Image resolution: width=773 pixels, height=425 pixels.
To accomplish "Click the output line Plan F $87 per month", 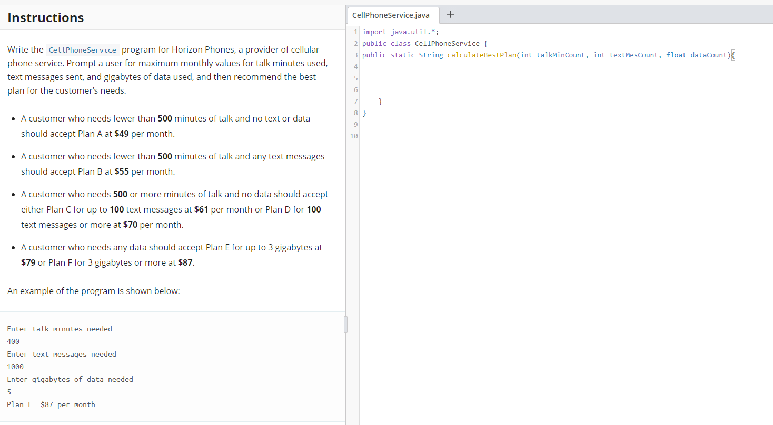I will point(51,404).
